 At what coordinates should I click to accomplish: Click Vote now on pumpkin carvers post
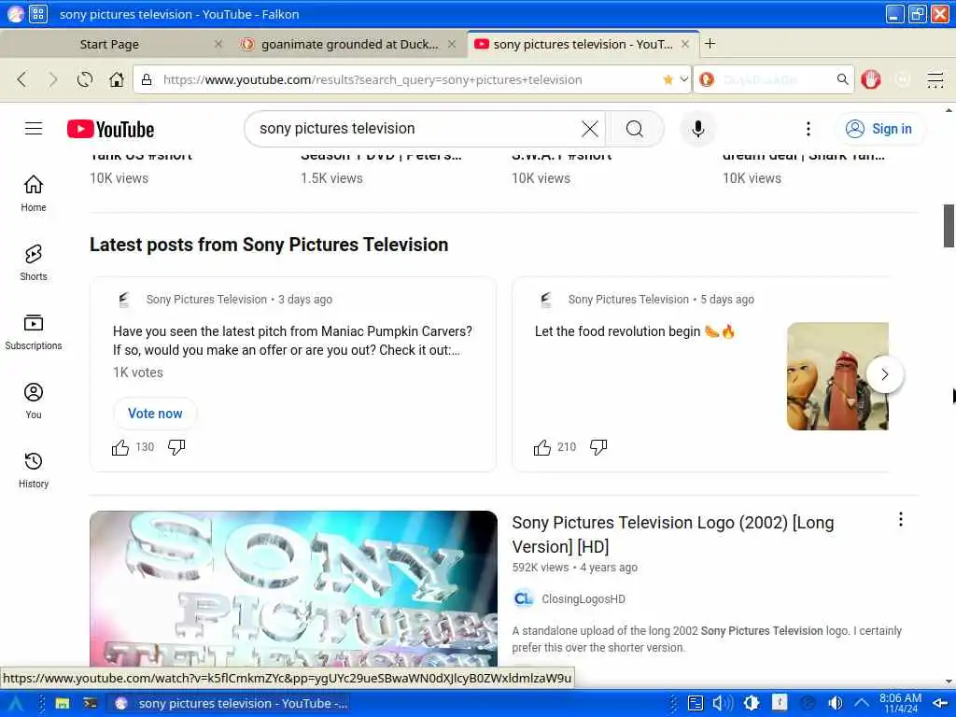tap(155, 414)
